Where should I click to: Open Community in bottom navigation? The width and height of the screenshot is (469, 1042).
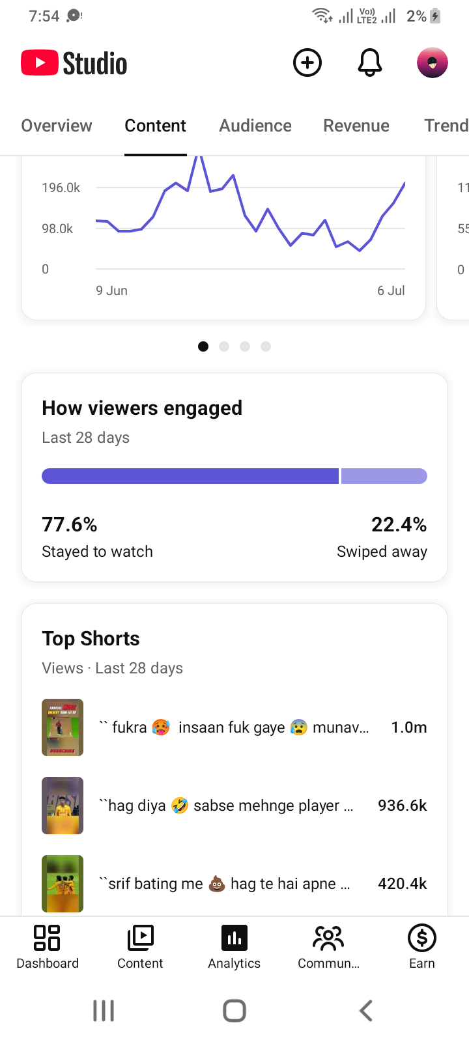[x=328, y=948]
